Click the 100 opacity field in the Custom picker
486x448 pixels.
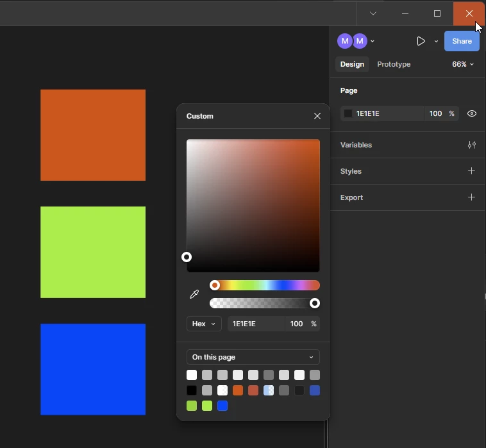click(296, 324)
